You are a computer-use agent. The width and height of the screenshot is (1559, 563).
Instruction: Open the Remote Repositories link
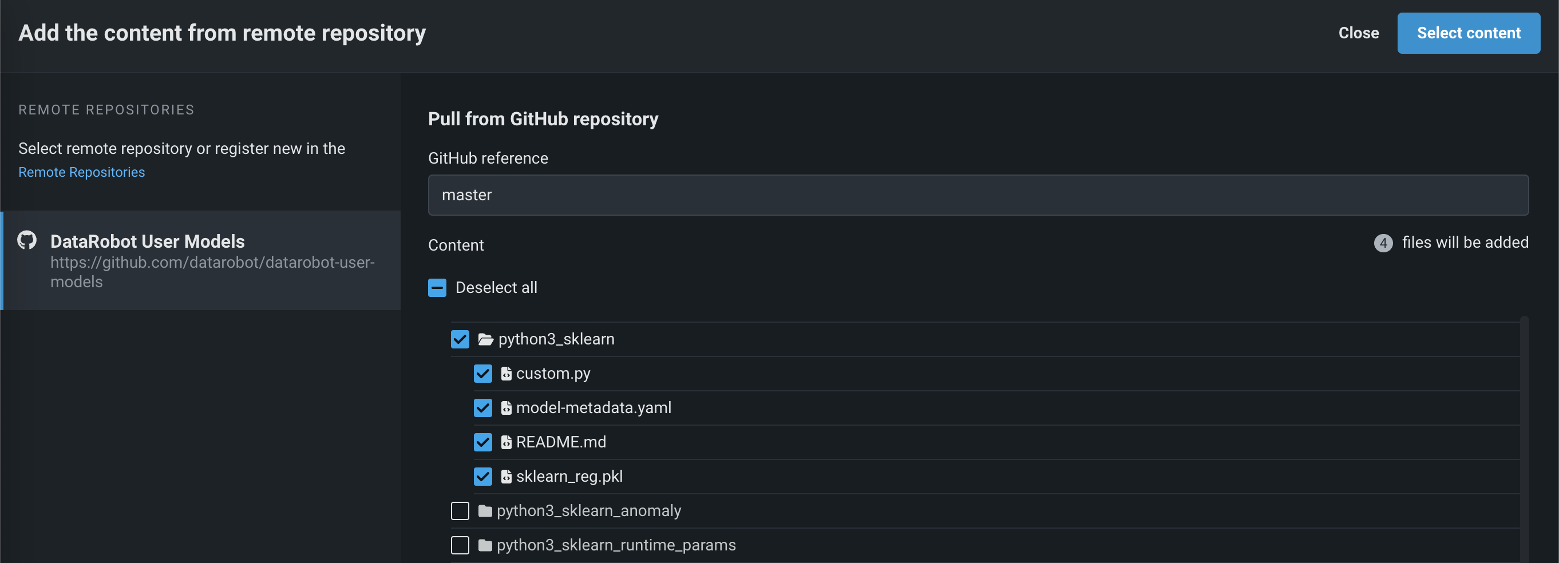click(x=82, y=172)
